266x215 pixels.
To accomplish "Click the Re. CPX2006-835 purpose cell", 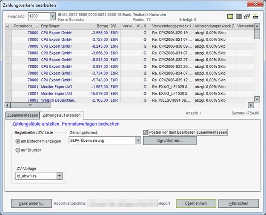I will pos(172,80).
